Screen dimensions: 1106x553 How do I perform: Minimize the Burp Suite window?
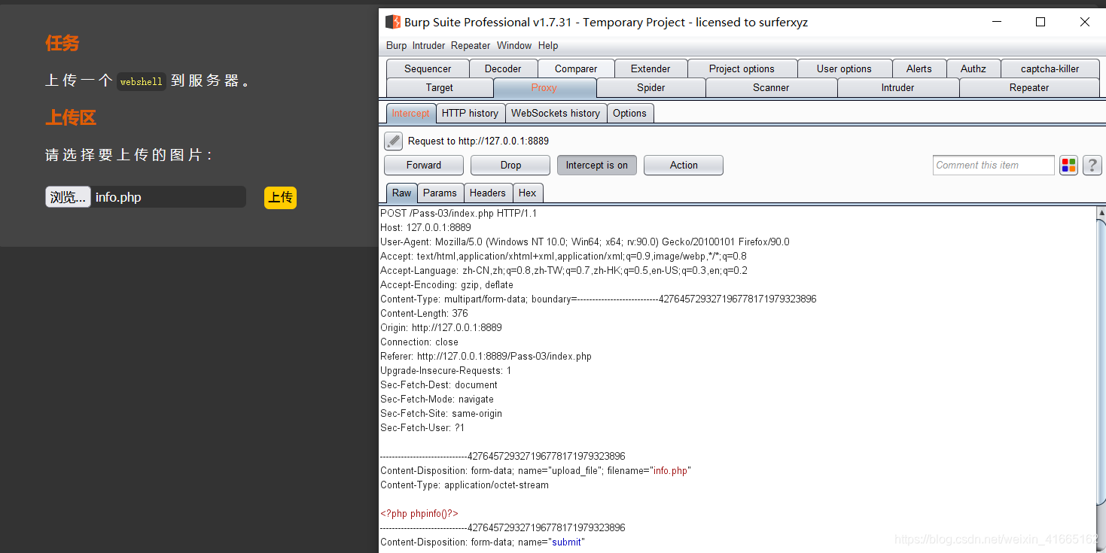(996, 22)
